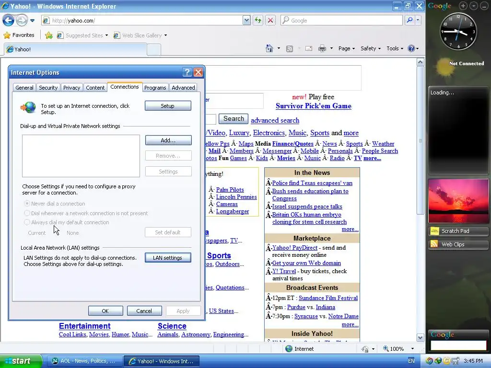The image size is (491, 368).
Task: Click the search magnifier button beside Google box
Action: (409, 20)
